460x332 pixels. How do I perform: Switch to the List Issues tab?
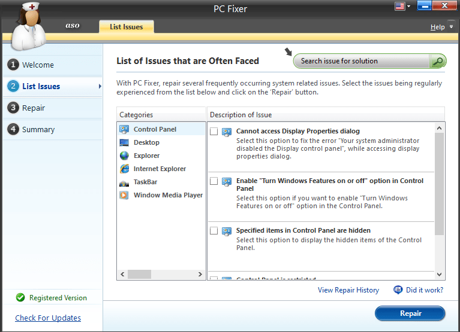point(127,26)
